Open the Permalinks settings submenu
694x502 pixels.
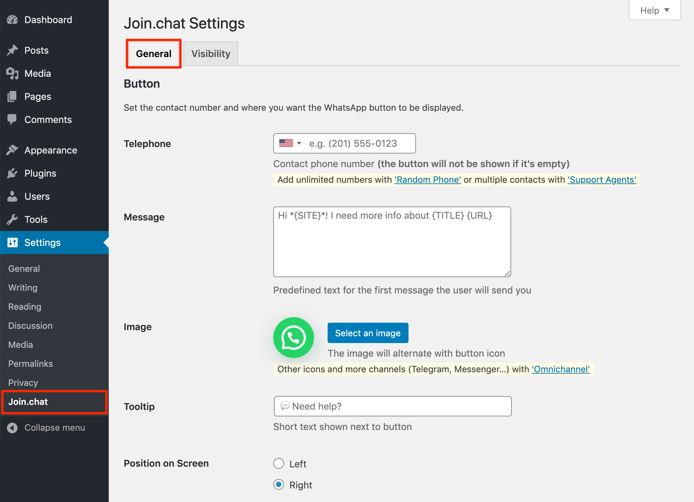pyautogui.click(x=31, y=364)
